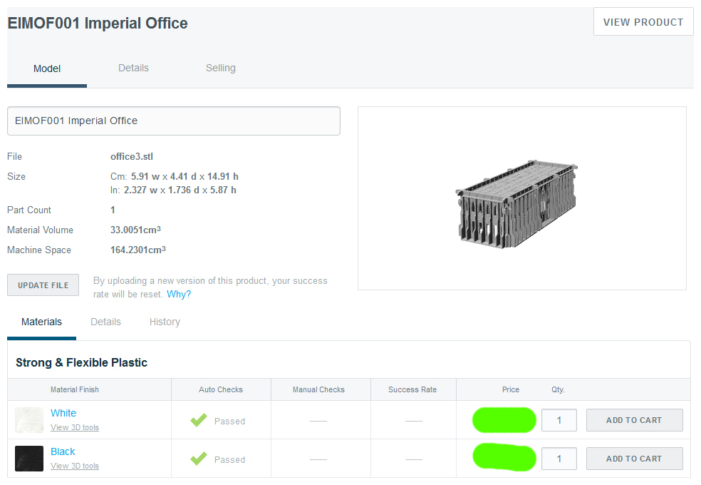Add White material to cart
The width and height of the screenshot is (701, 485).
634,420
